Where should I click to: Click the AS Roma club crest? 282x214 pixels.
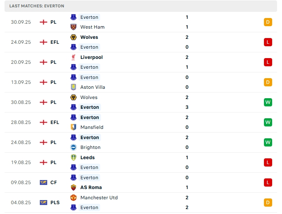pyautogui.click(x=73, y=187)
